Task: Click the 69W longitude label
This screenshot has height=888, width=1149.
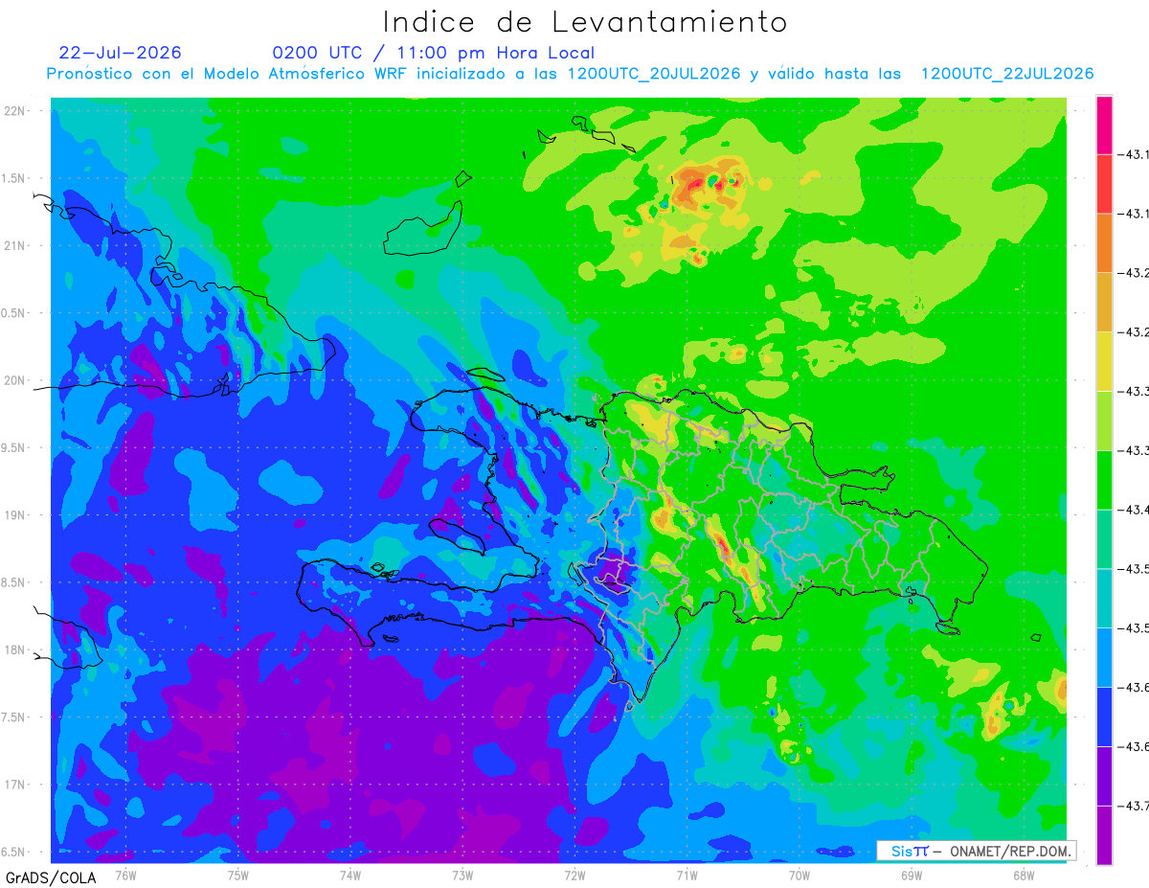Action: (912, 875)
